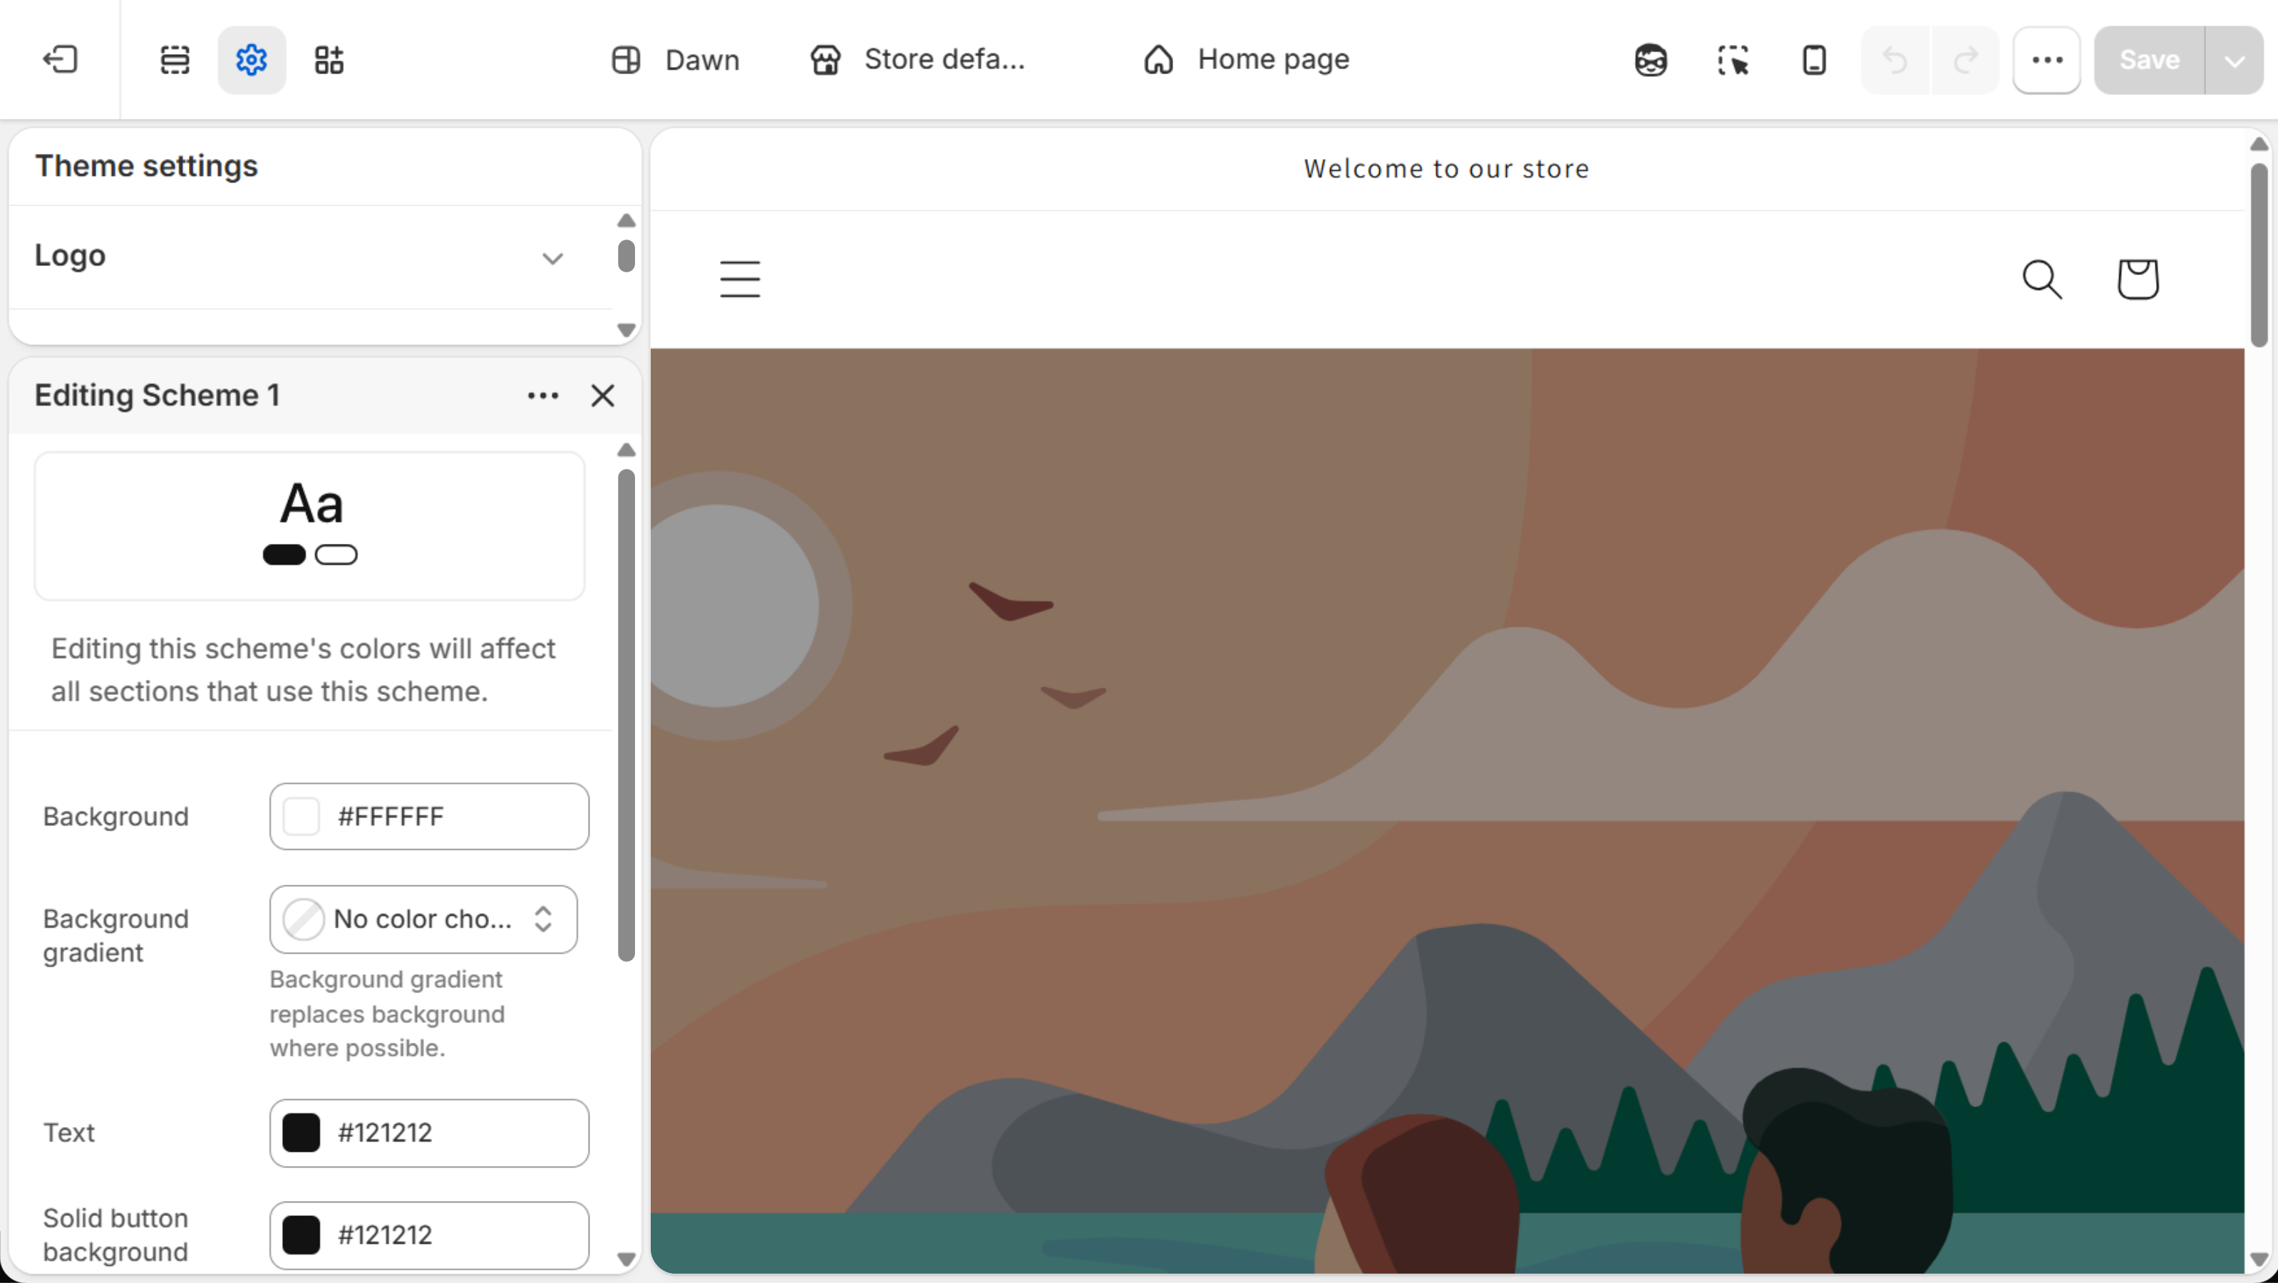Open the Save options dropdown arrow
2278x1283 pixels.
pos(2235,60)
